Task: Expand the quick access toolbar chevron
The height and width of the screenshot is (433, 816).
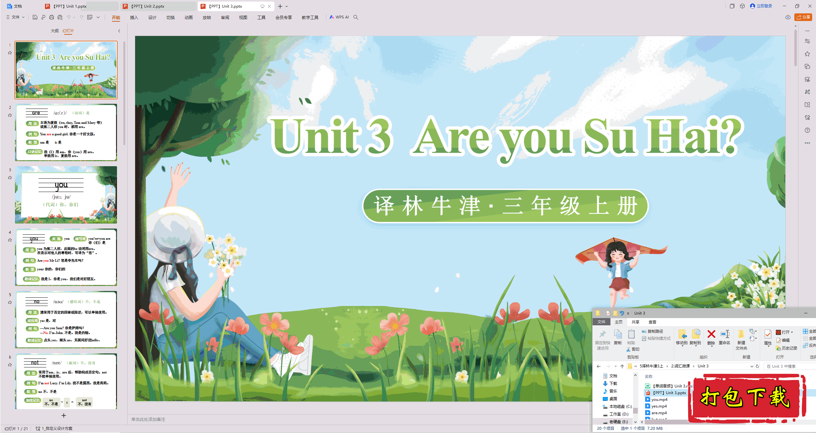Action: (x=98, y=17)
